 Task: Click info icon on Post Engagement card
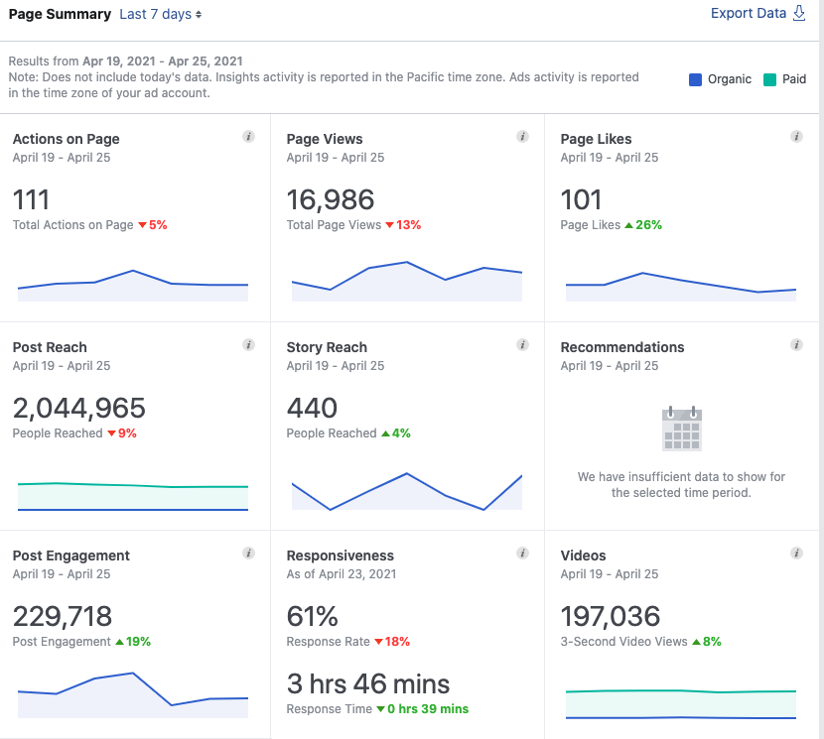[248, 554]
